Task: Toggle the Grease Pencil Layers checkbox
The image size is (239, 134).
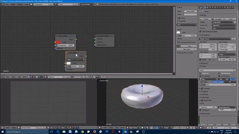Action: click(x=179, y=42)
